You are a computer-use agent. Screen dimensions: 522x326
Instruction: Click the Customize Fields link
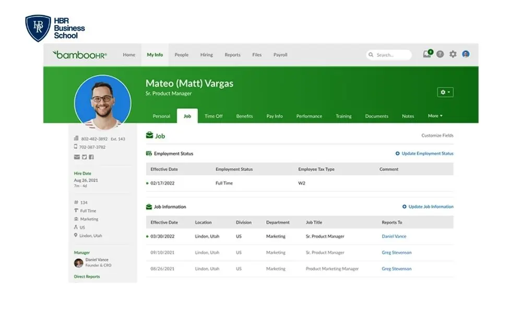tap(437, 136)
